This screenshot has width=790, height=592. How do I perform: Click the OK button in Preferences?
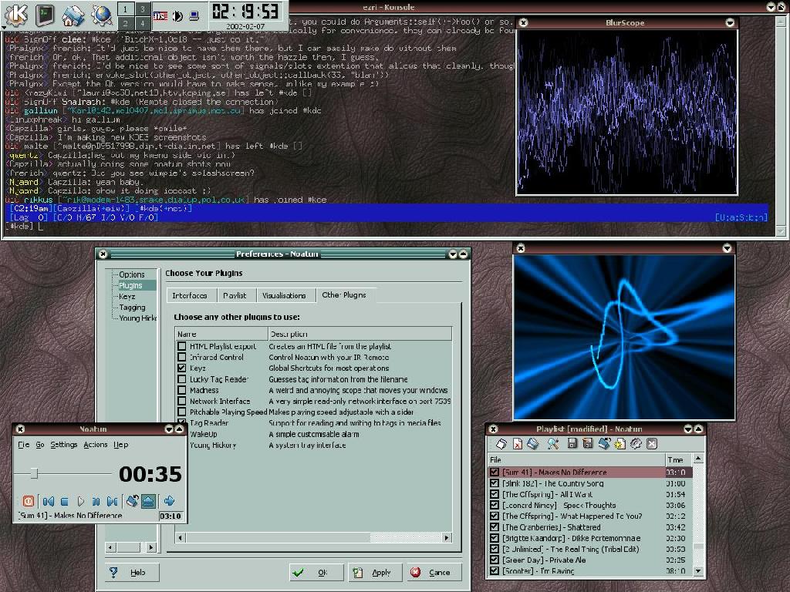[x=316, y=573]
